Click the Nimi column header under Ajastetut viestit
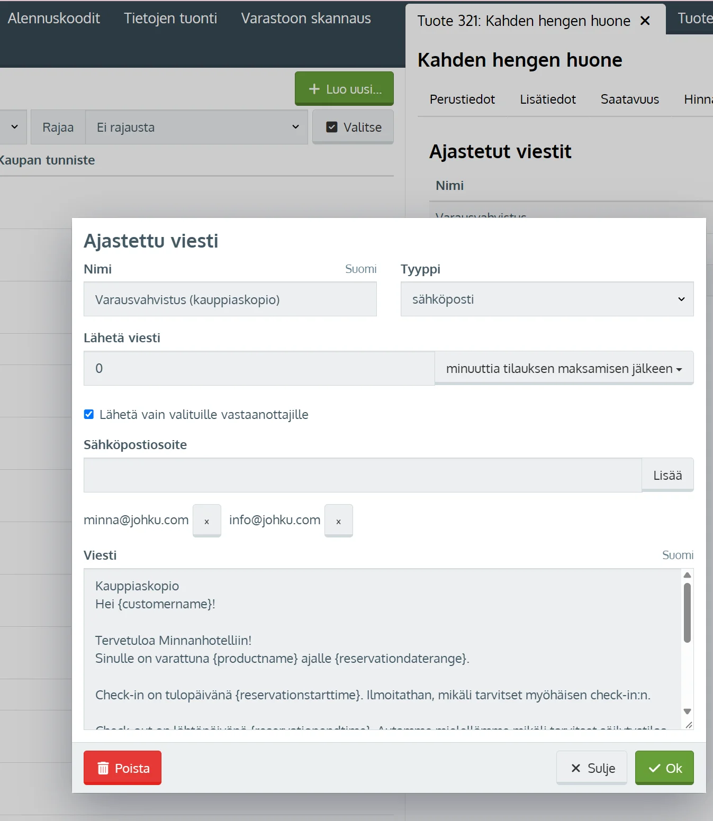 449,185
